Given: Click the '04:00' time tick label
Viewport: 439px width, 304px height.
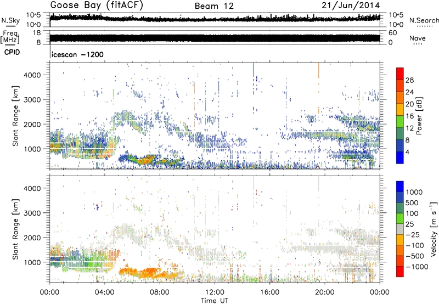Looking at the screenshot, I should click(105, 292).
